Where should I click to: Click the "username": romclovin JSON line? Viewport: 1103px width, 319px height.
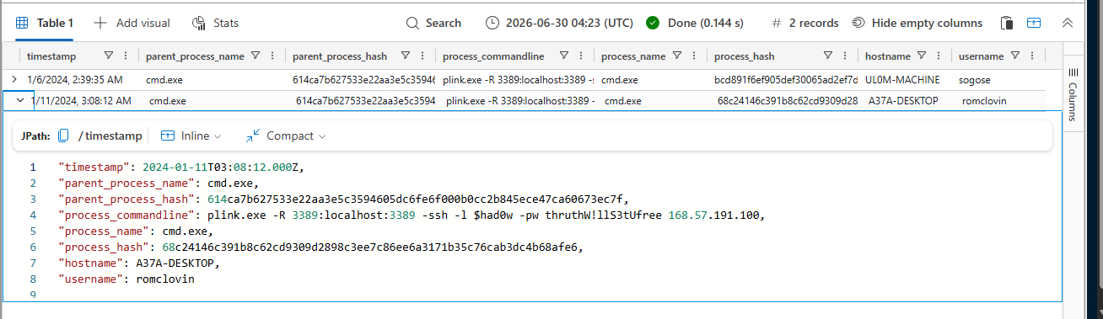[x=126, y=279]
